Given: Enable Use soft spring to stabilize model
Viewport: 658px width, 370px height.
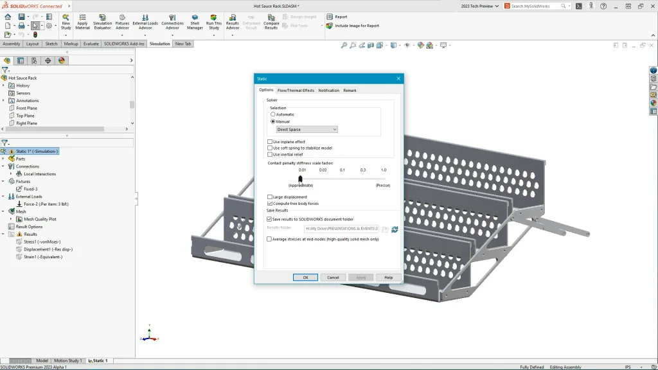Looking at the screenshot, I should coord(270,148).
